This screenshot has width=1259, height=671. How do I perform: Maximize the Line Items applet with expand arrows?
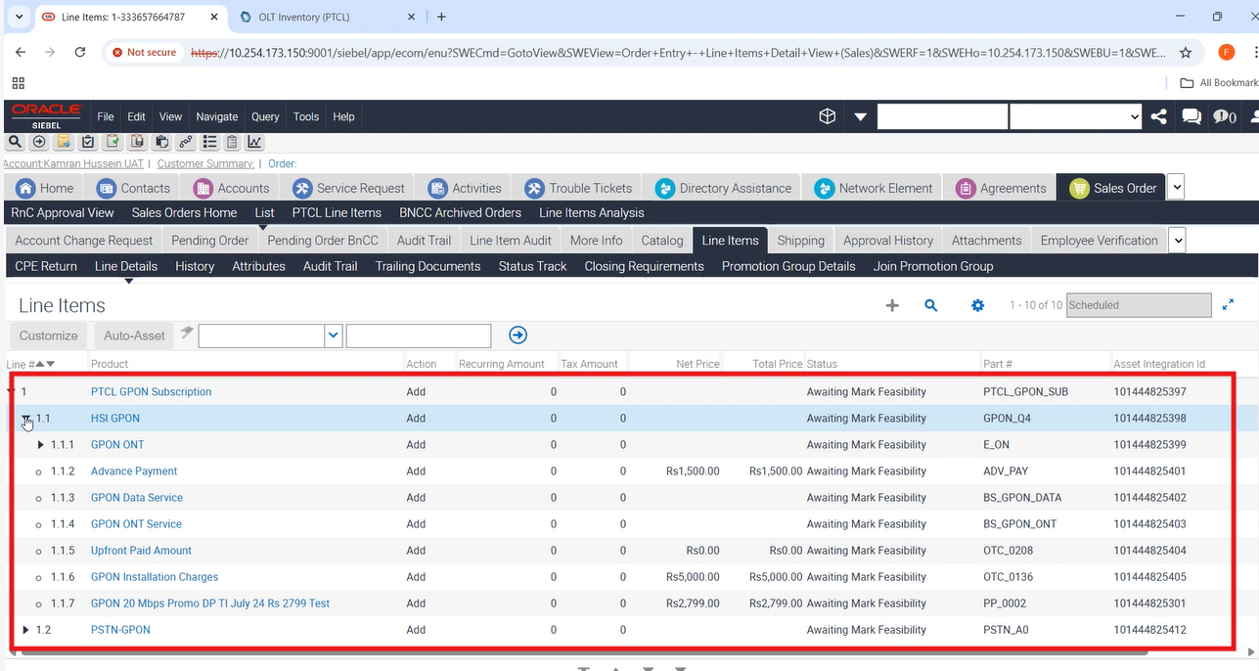tap(1229, 305)
